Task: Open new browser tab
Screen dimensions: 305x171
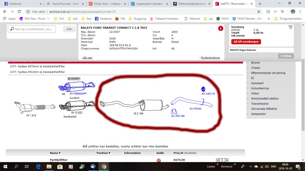Action: tap(260, 4)
